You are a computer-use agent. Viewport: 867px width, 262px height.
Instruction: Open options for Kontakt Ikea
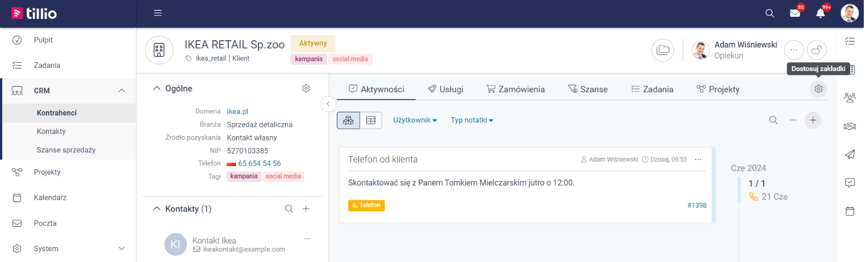pyautogui.click(x=307, y=239)
